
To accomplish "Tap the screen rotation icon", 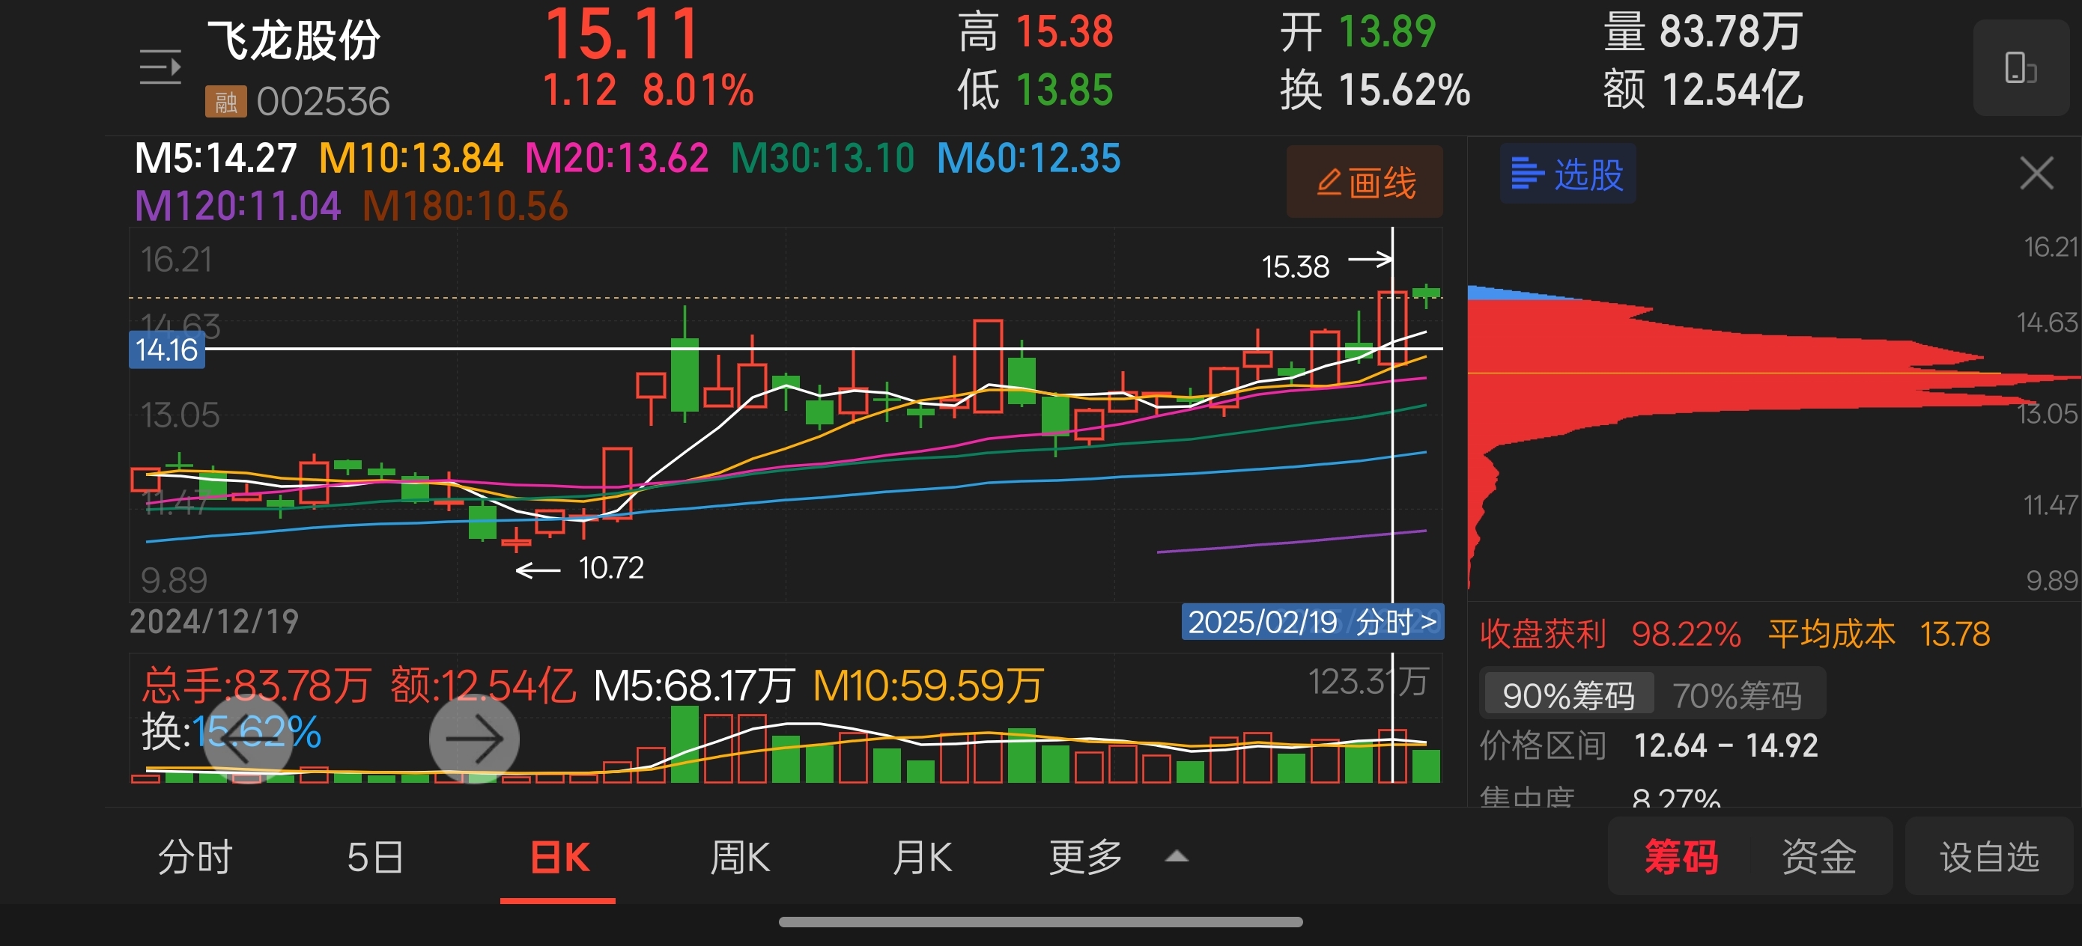I will (2020, 68).
